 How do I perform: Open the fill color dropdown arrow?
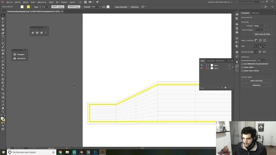25,7
